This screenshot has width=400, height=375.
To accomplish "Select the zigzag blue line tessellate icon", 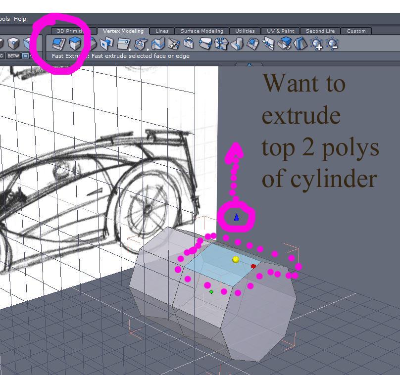I will click(157, 44).
